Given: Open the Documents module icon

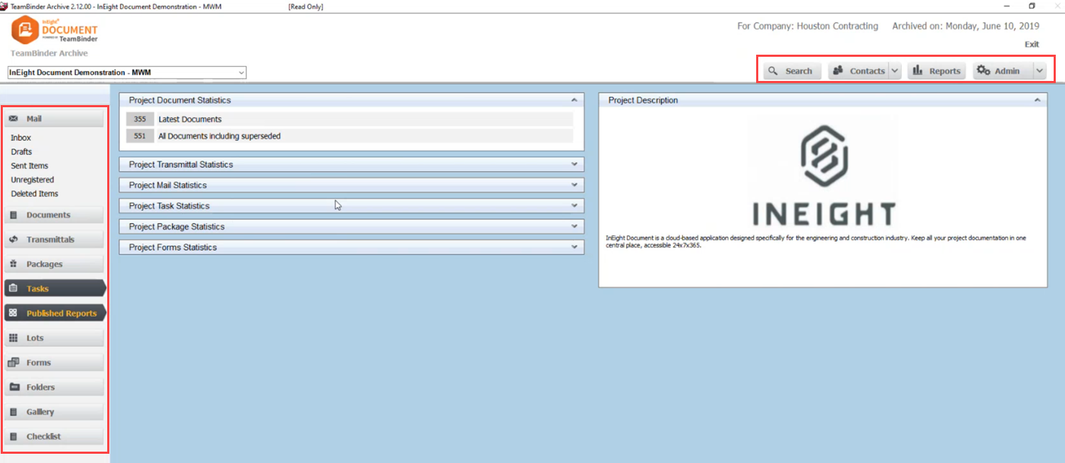Looking at the screenshot, I should 13,214.
